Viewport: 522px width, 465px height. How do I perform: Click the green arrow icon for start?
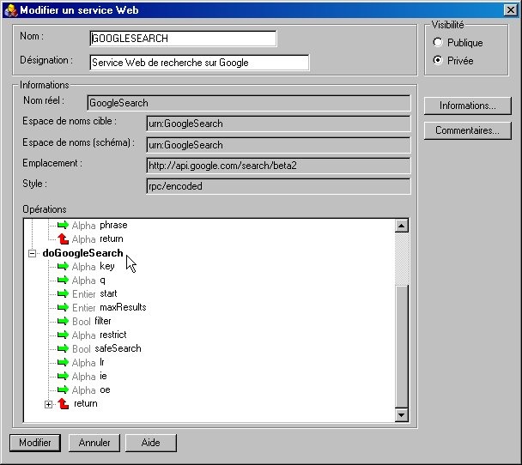coord(63,293)
